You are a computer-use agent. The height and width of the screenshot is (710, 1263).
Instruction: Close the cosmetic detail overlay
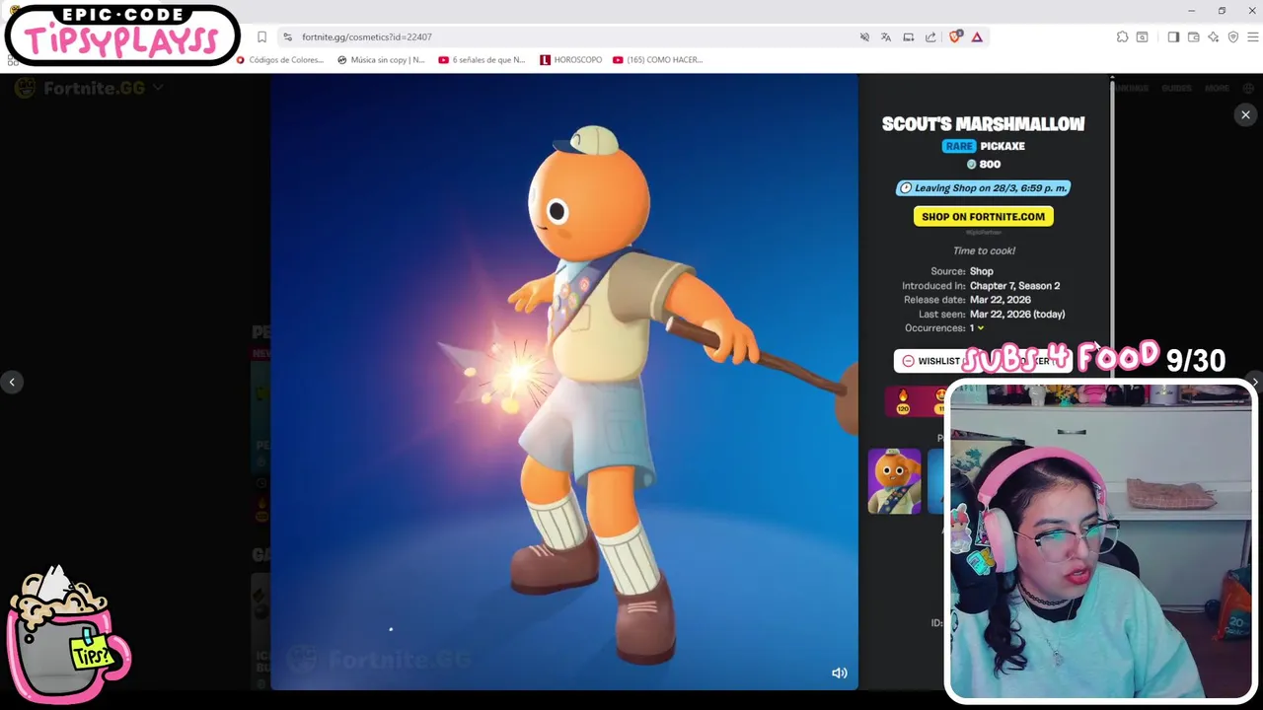pos(1245,115)
